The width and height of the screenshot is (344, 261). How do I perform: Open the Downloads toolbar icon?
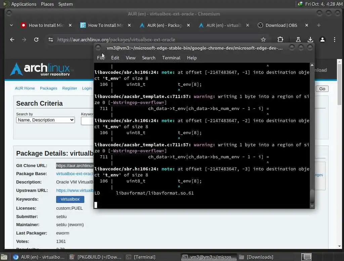click(310, 40)
